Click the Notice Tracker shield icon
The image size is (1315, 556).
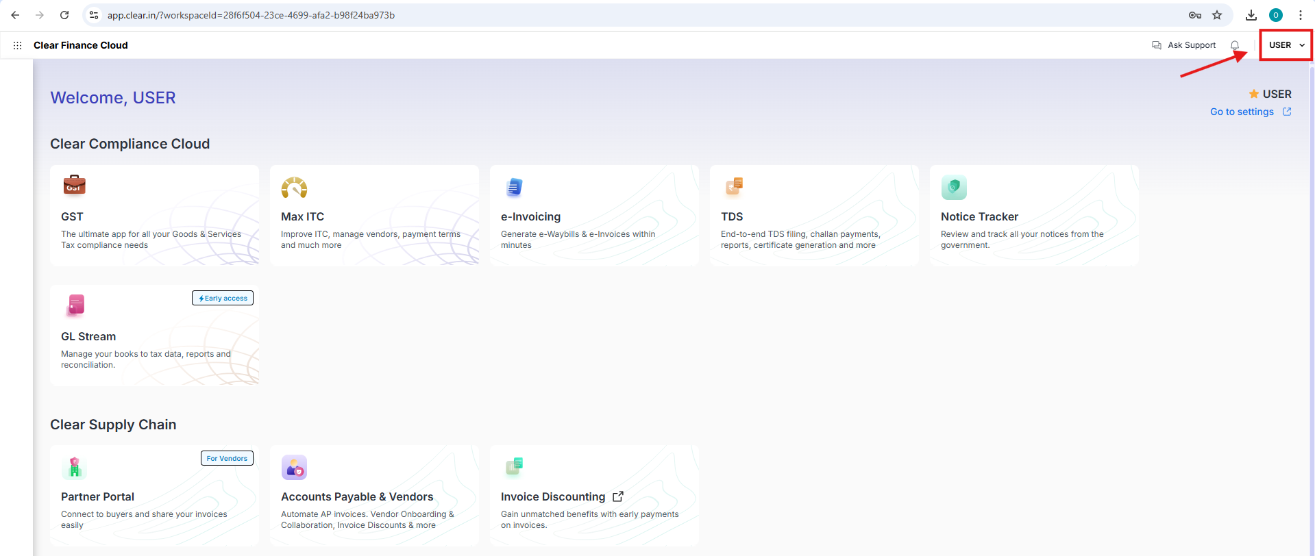pyautogui.click(x=953, y=187)
